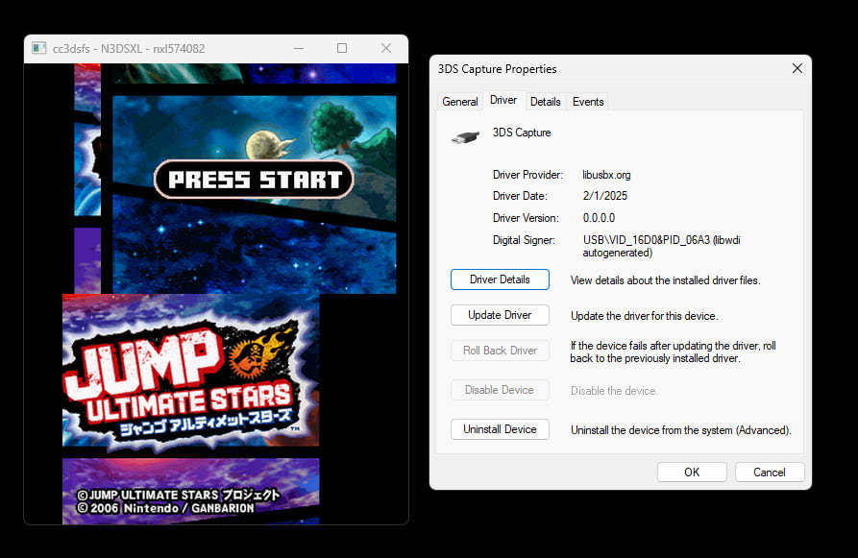Click the Update Driver button
The image size is (858, 558).
[x=500, y=315]
